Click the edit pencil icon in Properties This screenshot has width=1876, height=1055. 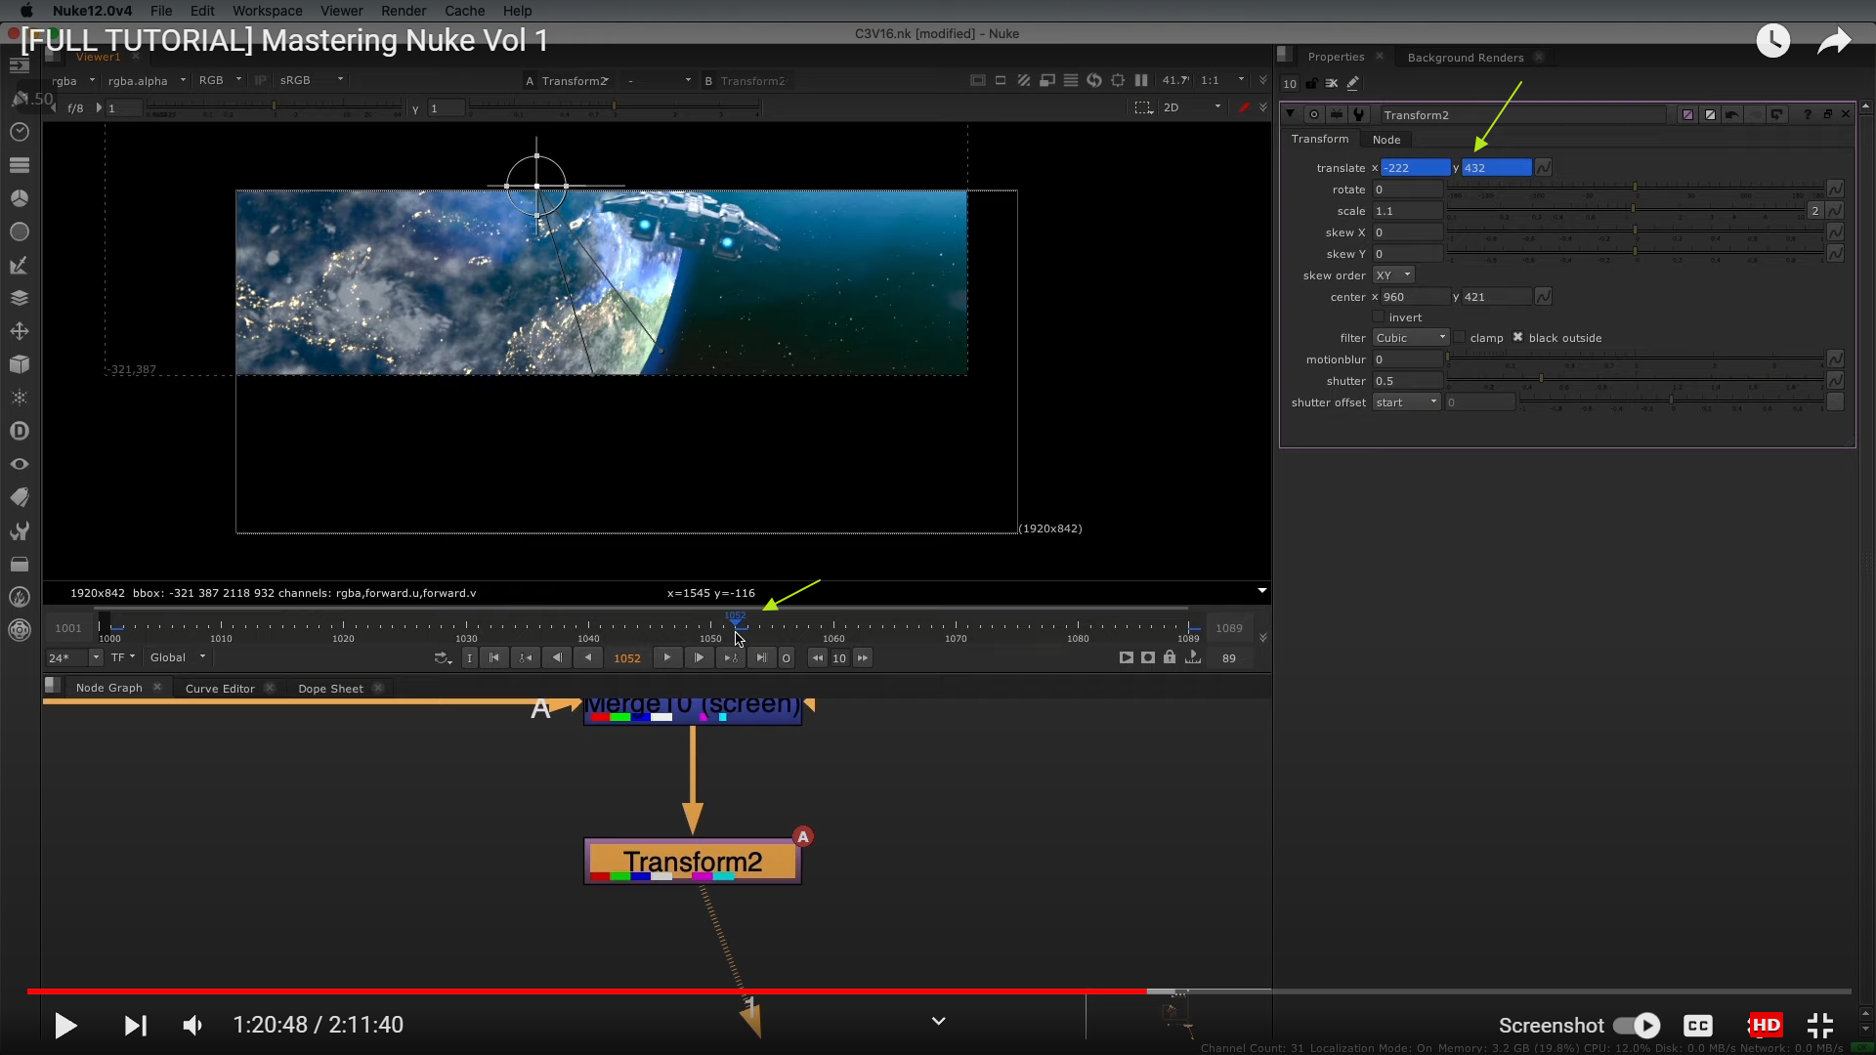pos(1353,83)
